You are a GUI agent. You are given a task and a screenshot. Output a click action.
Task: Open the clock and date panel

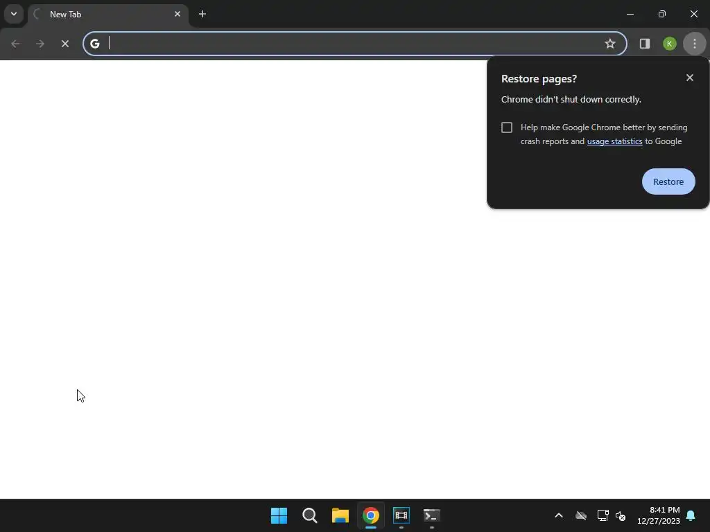point(659,515)
